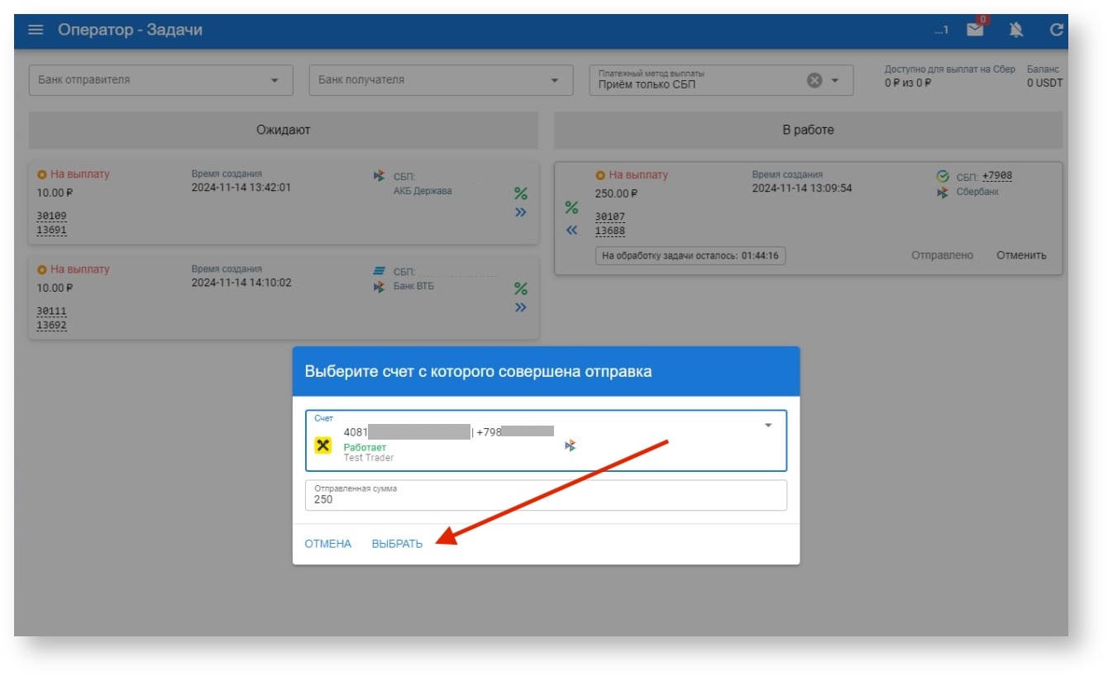1108x676 pixels.
Task: Click percent icon on 250.00 ₽ task
Action: [x=571, y=207]
